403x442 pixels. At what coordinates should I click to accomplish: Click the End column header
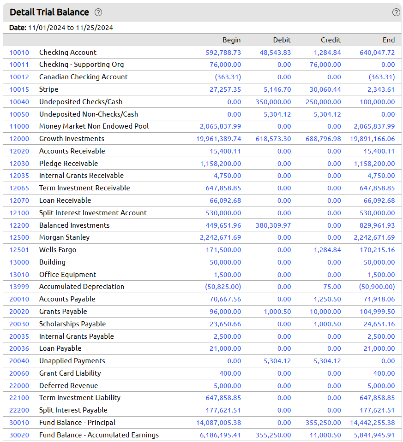[x=389, y=40]
